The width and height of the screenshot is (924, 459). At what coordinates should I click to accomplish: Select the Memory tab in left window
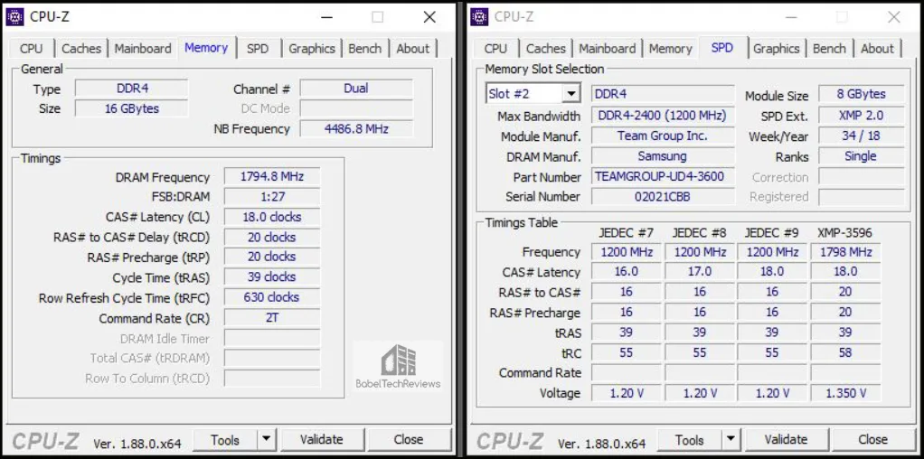tap(206, 47)
